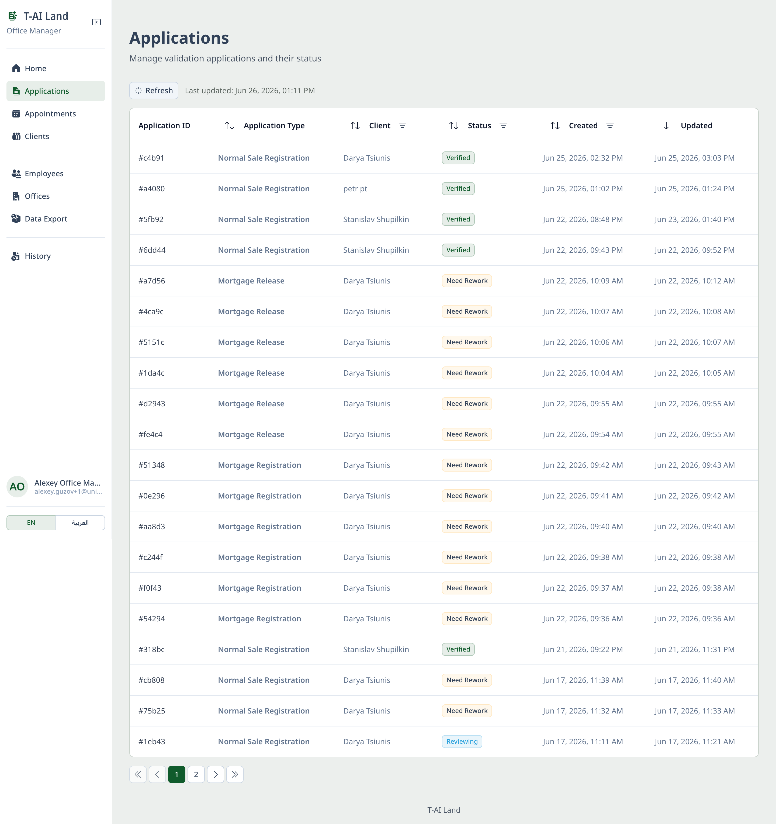Click the Employees icon in sidebar
The height and width of the screenshot is (824, 776).
[x=16, y=174]
